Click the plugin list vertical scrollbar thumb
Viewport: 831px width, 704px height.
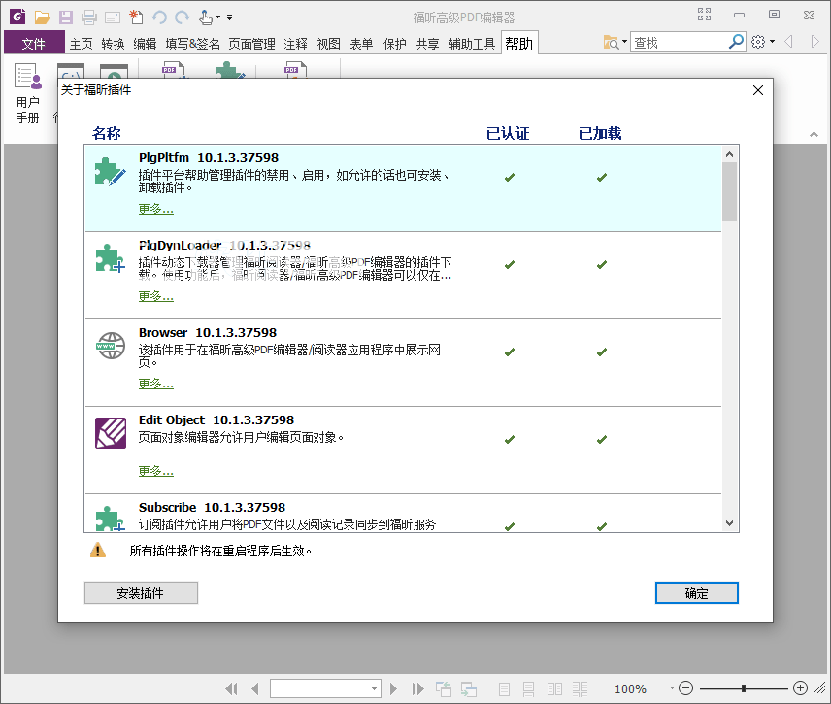point(729,191)
